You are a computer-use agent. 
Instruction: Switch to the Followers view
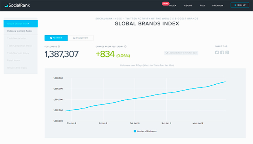click(x=56, y=38)
